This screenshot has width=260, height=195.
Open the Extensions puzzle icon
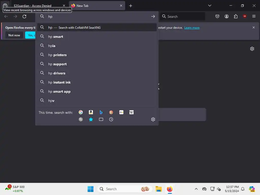(x=236, y=16)
